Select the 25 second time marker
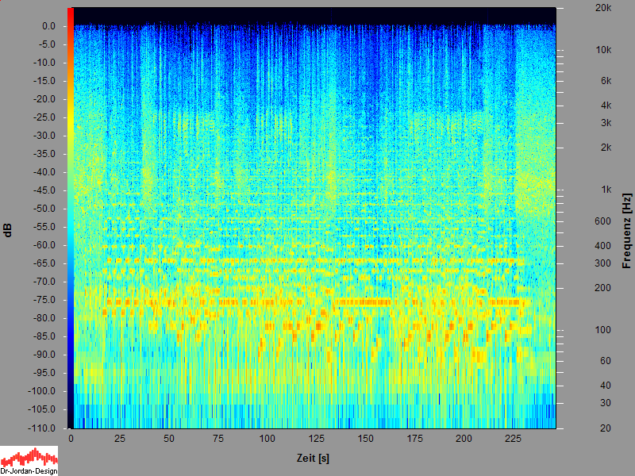This screenshot has width=635, height=476. point(120,439)
